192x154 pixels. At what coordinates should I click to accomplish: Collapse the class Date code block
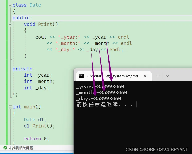pos(10,5)
